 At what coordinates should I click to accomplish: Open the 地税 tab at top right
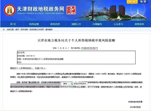point(143,2)
